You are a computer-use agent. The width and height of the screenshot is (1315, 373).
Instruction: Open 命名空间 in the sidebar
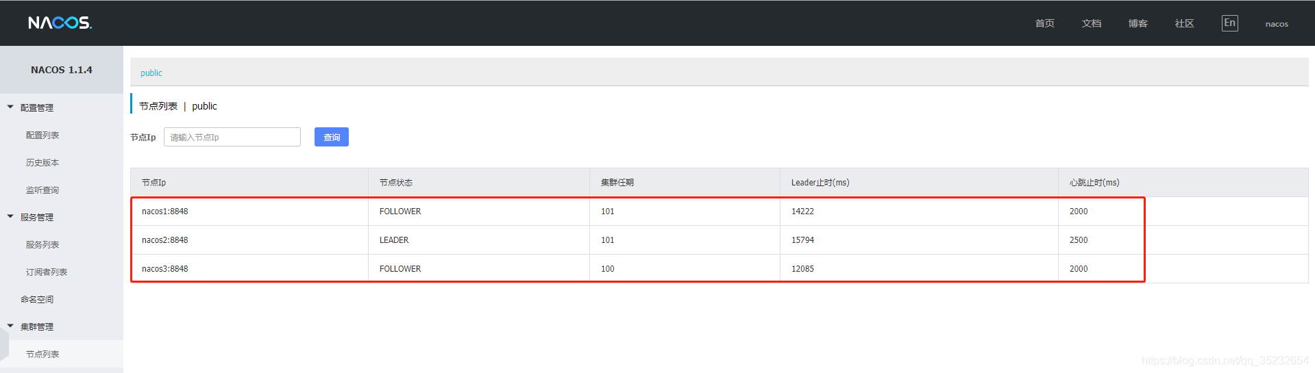pos(37,299)
